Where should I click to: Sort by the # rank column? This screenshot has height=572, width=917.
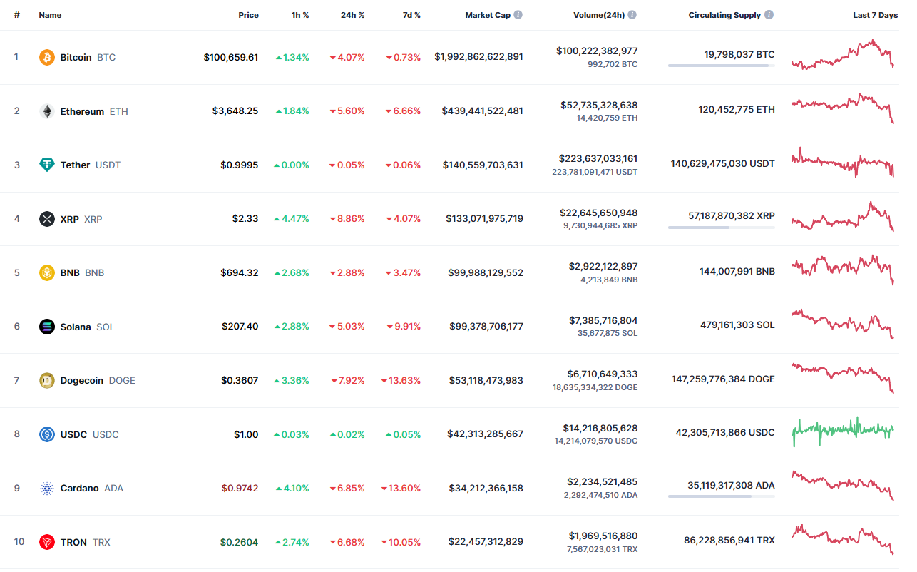point(16,15)
